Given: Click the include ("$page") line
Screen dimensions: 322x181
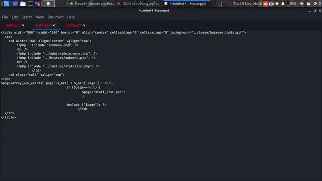Looking at the screenshot, I should [x=86, y=105].
